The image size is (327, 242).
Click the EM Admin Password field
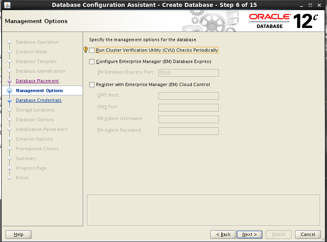(188, 131)
